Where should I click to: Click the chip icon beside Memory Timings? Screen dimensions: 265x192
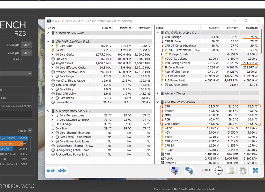click(x=162, y=93)
